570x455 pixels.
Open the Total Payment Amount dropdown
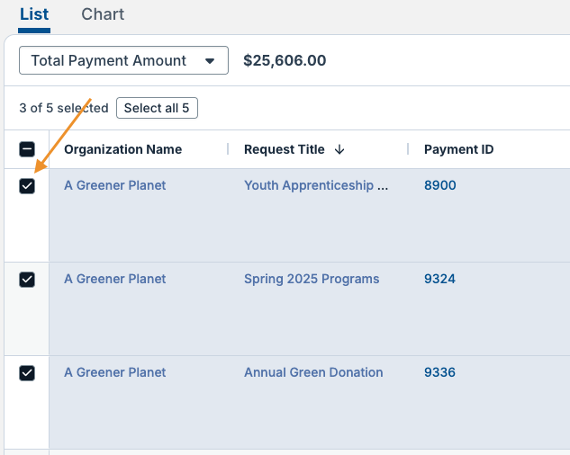click(x=123, y=61)
